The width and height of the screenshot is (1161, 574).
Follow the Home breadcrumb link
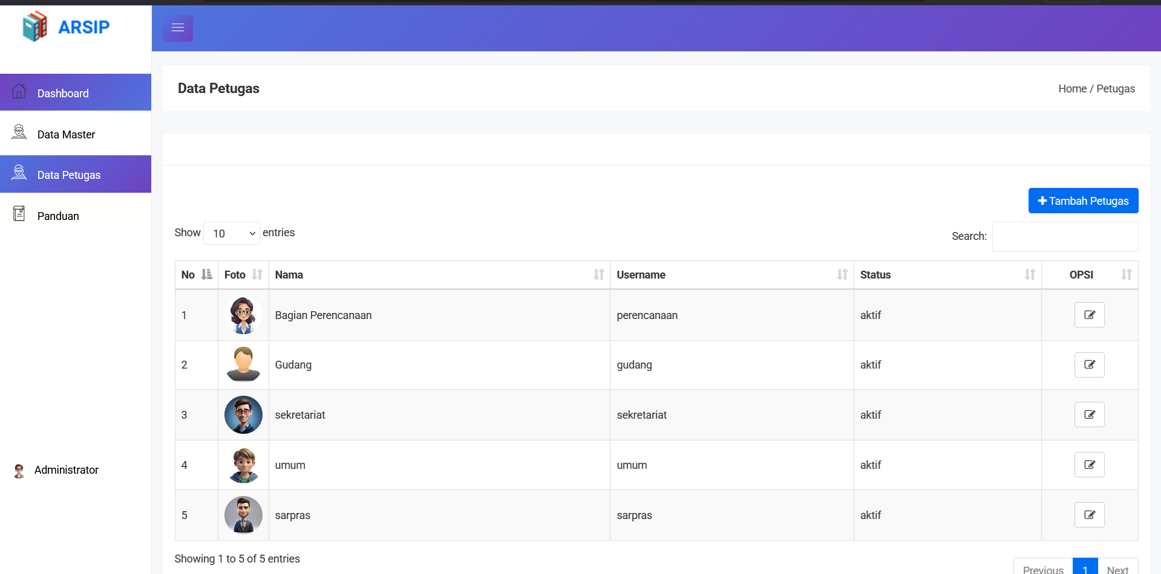[x=1072, y=89]
